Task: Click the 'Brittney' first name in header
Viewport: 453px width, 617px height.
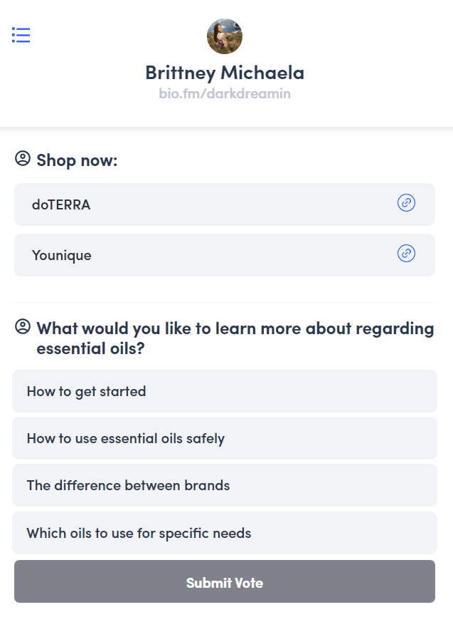Action: (181, 73)
